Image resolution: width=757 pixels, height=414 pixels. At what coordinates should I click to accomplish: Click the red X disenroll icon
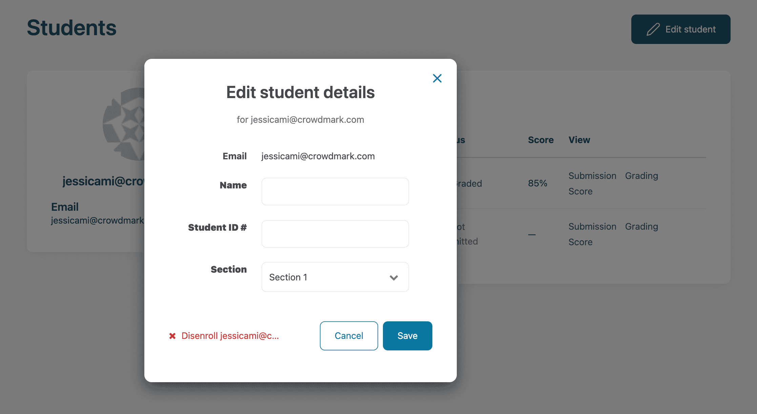(172, 336)
